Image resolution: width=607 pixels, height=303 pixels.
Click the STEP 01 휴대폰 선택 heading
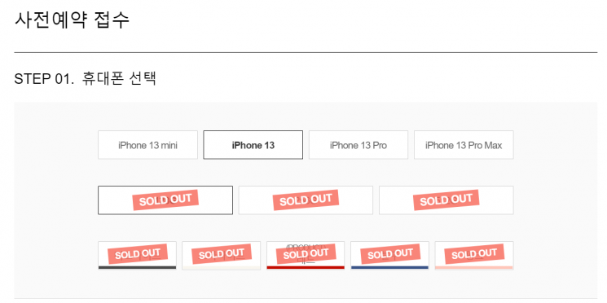86,78
